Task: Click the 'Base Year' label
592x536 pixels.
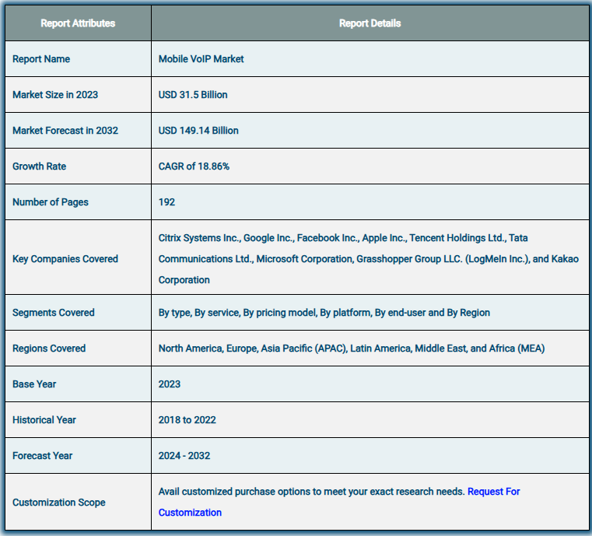Action: coord(34,384)
